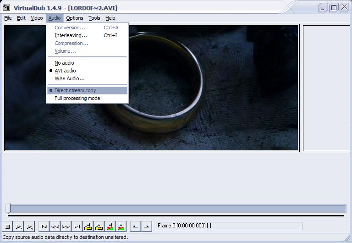Click the status bar resize grip
352x243 pixels.
tap(348, 238)
